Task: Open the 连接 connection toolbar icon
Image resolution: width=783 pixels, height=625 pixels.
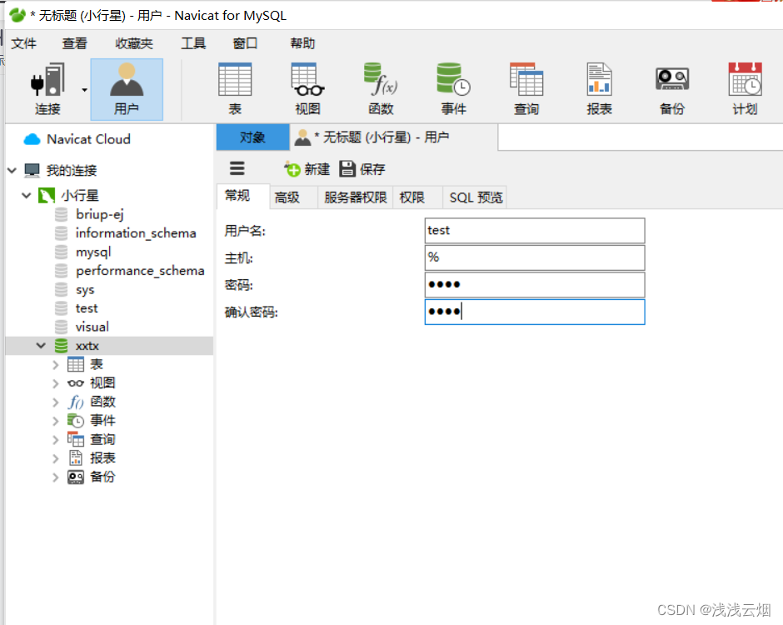Action: pos(47,89)
